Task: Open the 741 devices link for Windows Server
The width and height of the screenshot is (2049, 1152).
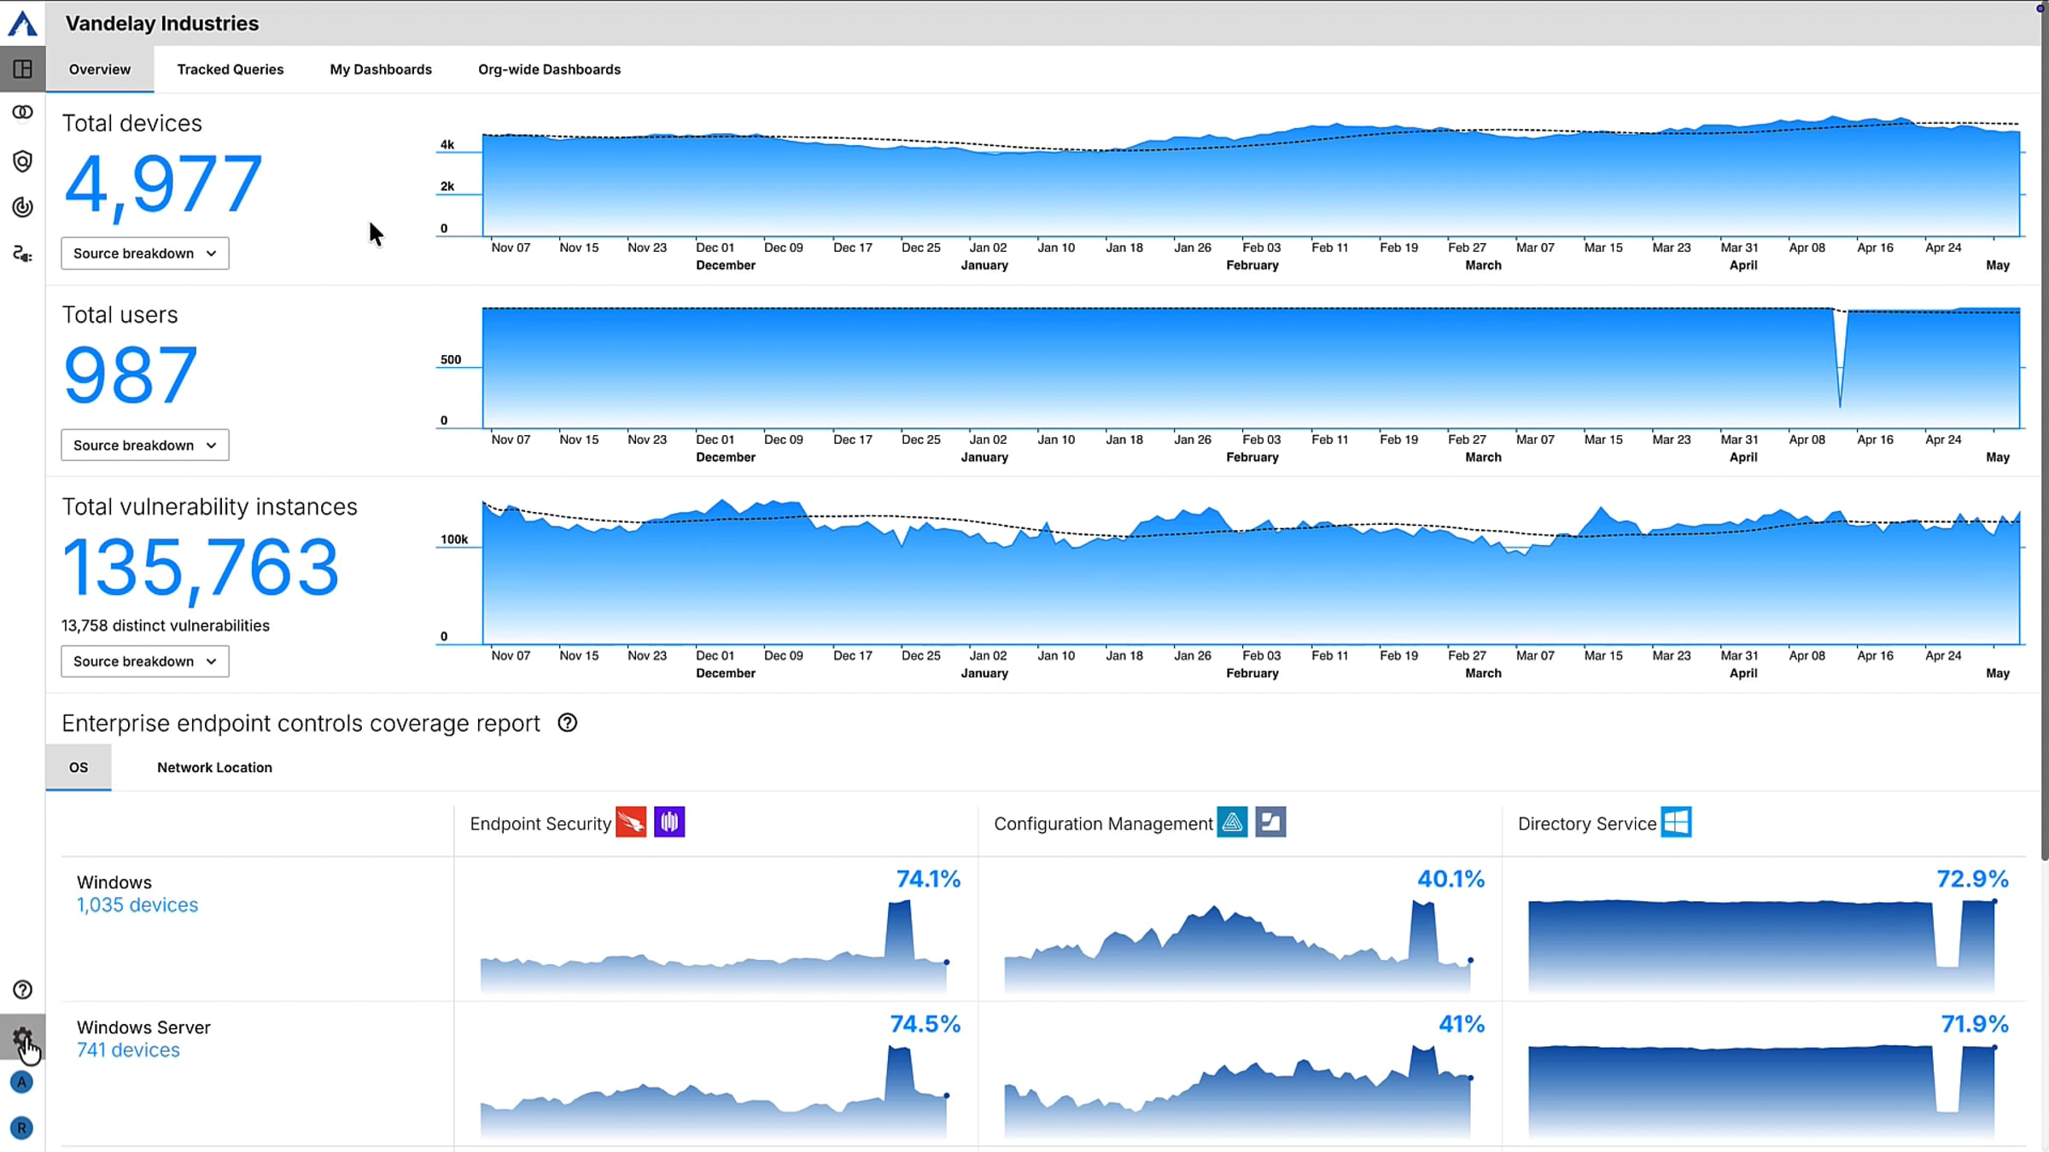Action: [x=128, y=1050]
